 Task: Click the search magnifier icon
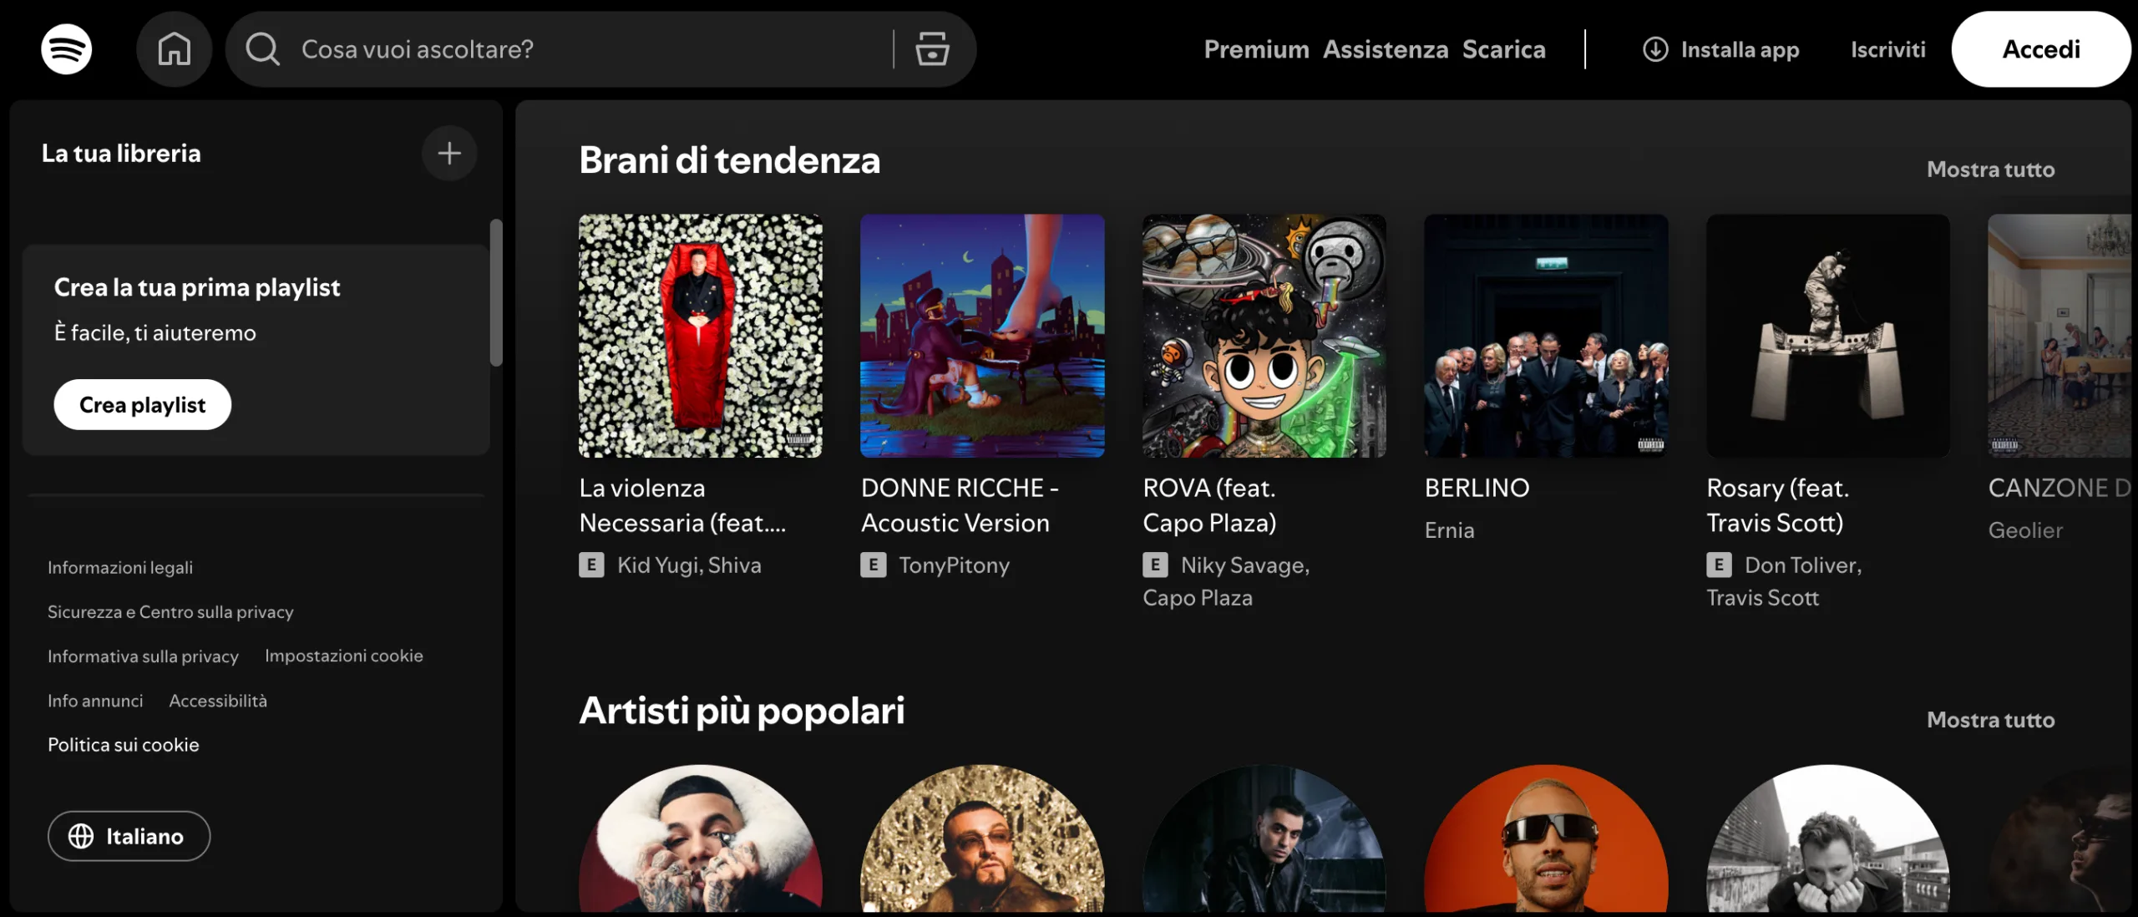[x=261, y=48]
